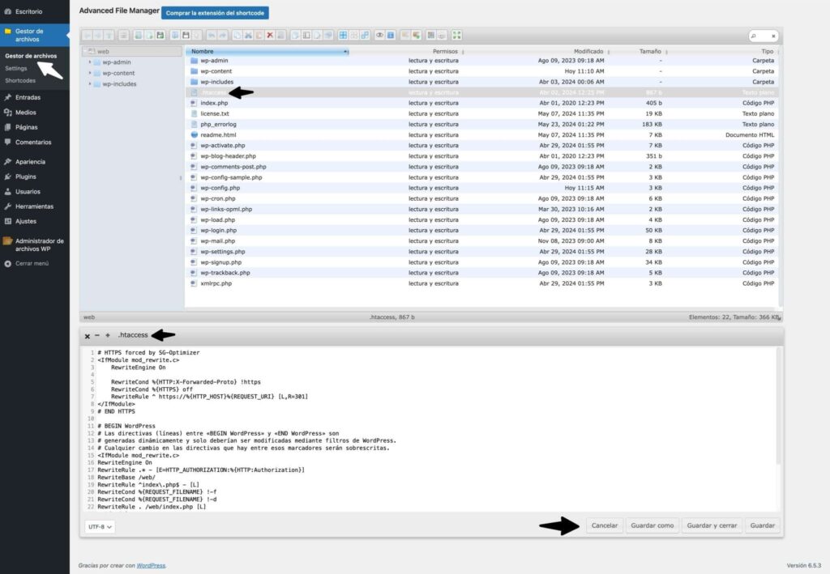Open the Usuarios menu
This screenshot has height=574, width=830.
(34, 191)
